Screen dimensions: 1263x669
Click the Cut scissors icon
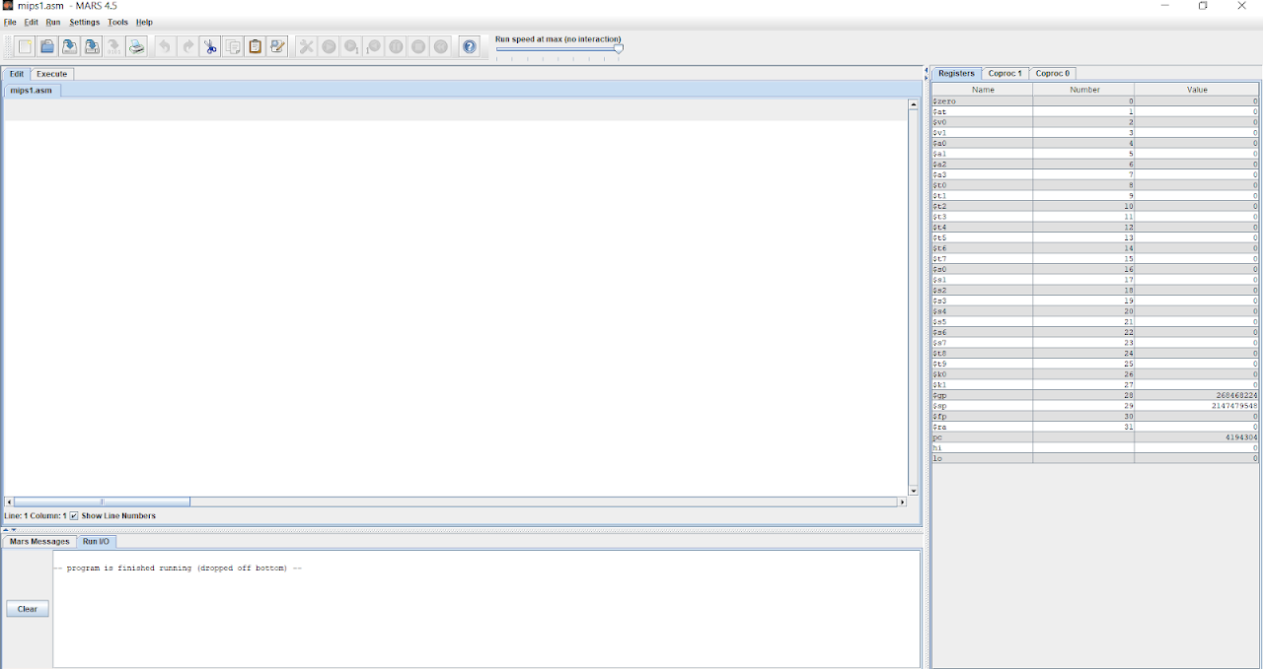click(x=210, y=46)
